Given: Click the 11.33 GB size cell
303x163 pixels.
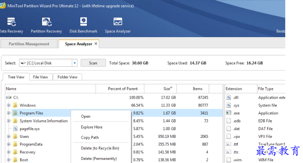Looking at the screenshot, I should pyautogui.click(x=168, y=105).
